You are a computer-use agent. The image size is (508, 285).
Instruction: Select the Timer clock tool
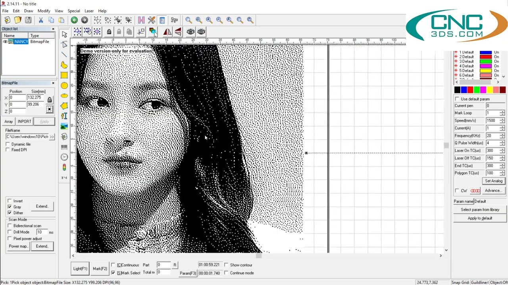click(x=64, y=158)
